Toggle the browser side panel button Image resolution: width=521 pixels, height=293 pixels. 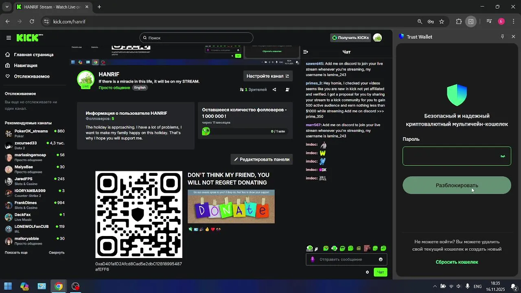(471, 22)
